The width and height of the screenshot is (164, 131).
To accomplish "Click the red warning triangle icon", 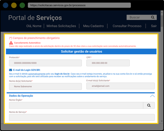I will click(x=11, y=43).
